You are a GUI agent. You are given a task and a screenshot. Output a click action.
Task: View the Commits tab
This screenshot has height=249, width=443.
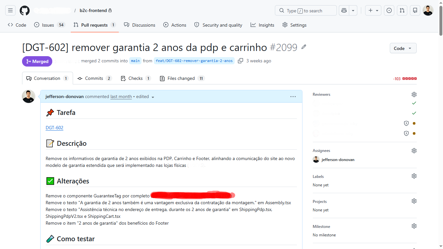click(x=95, y=78)
